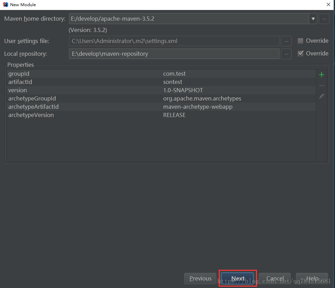This screenshot has width=335, height=288.
Task: Click the (Version: 3.5.2) label
Action: tap(88, 30)
